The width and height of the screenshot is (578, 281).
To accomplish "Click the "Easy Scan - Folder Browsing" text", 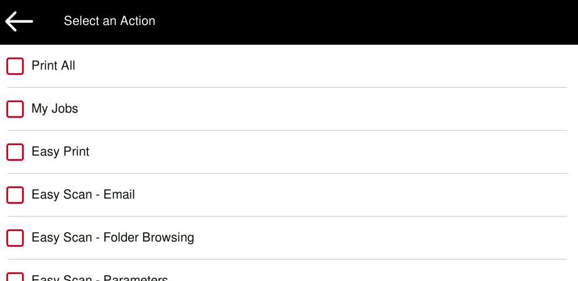I will tap(112, 237).
